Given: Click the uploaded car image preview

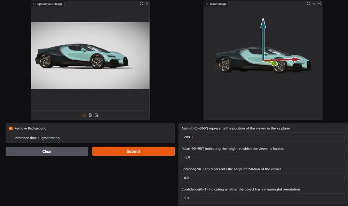Looking at the screenshot, I should click(90, 55).
